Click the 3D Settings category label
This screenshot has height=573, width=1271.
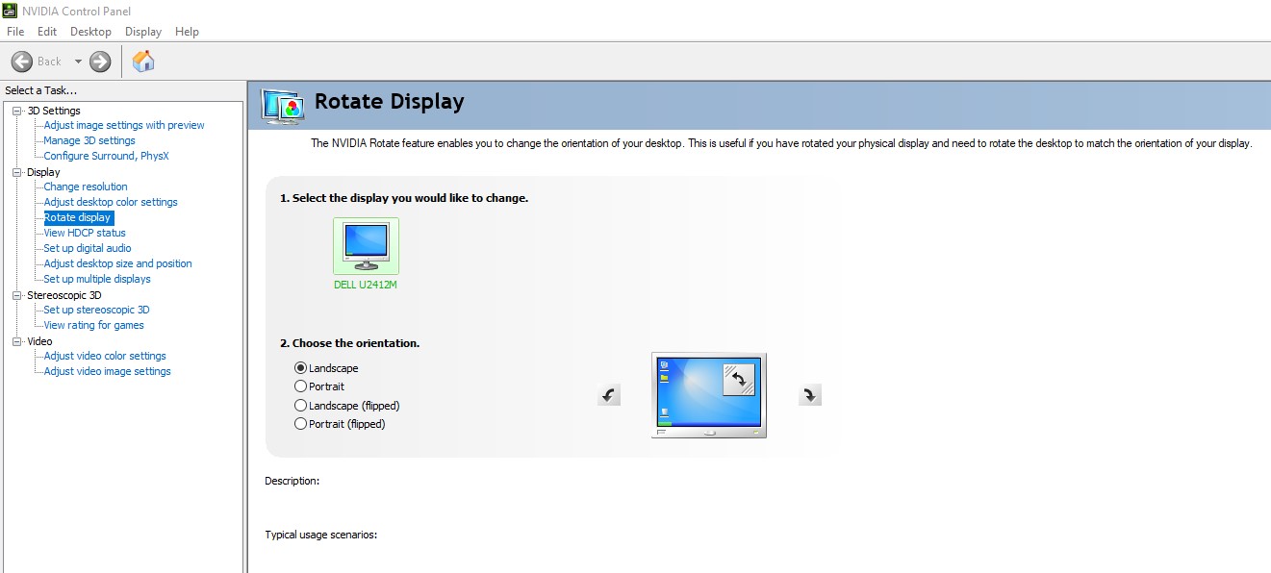pyautogui.click(x=54, y=111)
